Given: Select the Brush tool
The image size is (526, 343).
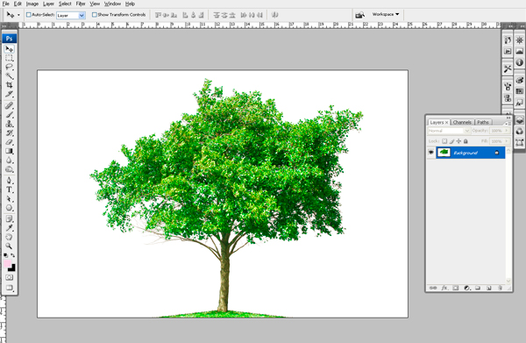Looking at the screenshot, I should click(9, 115).
